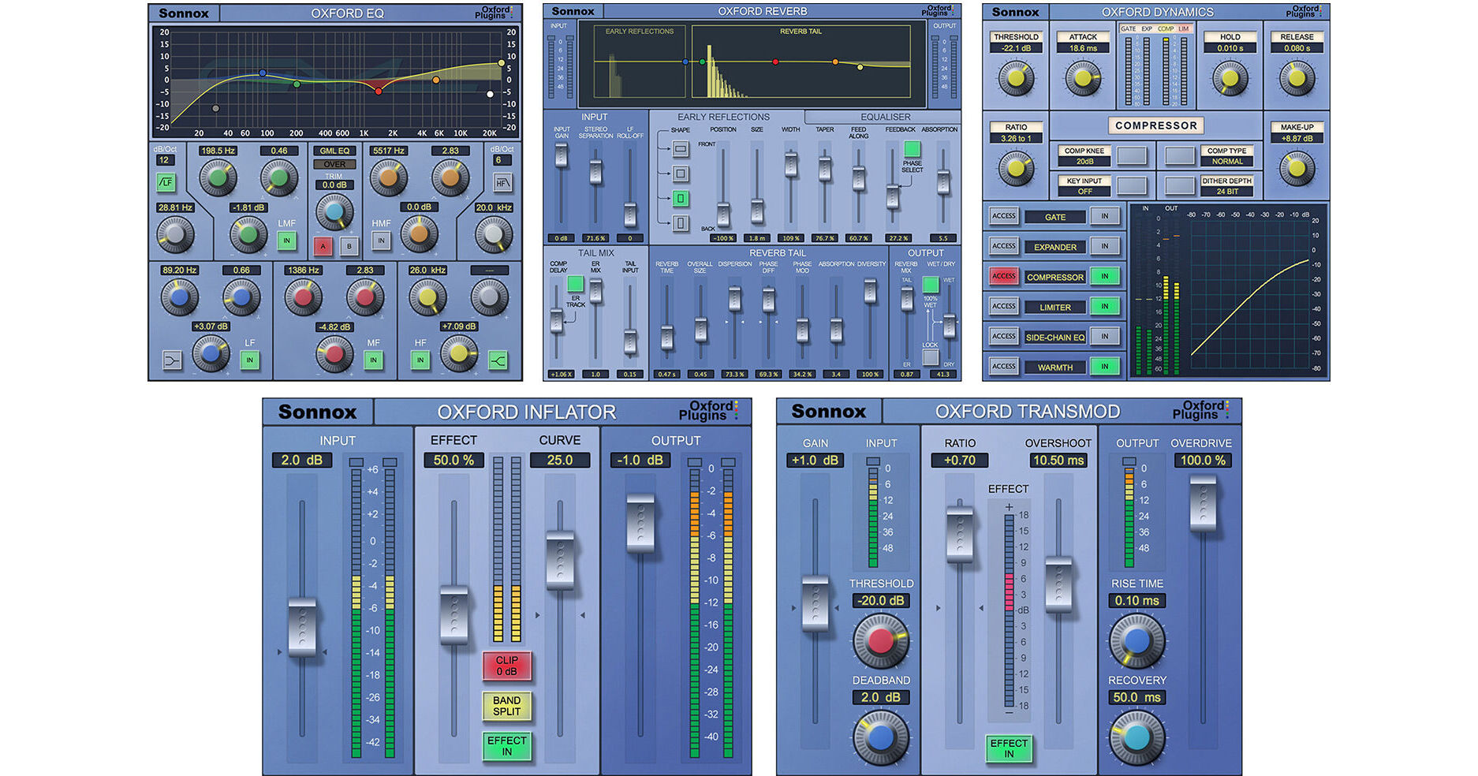Select the HF high-cut filter icon on Oxford EQ
Image resolution: width=1478 pixels, height=776 pixels.
[x=503, y=181]
